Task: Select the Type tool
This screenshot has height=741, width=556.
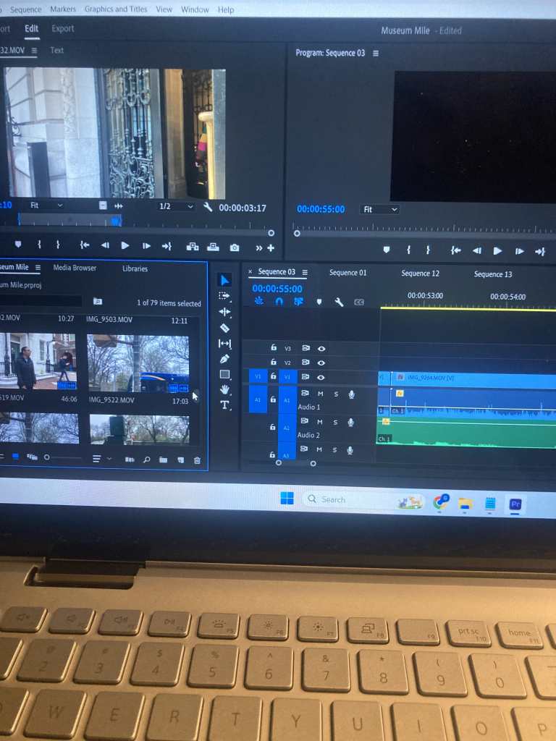Action: click(x=224, y=405)
